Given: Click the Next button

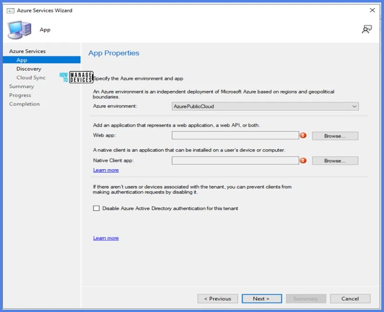Looking at the screenshot, I should click(261, 299).
